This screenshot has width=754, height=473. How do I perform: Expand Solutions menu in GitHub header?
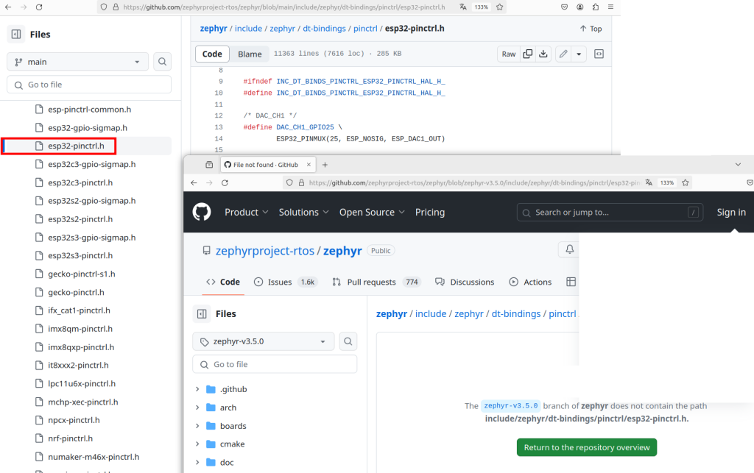coord(304,213)
